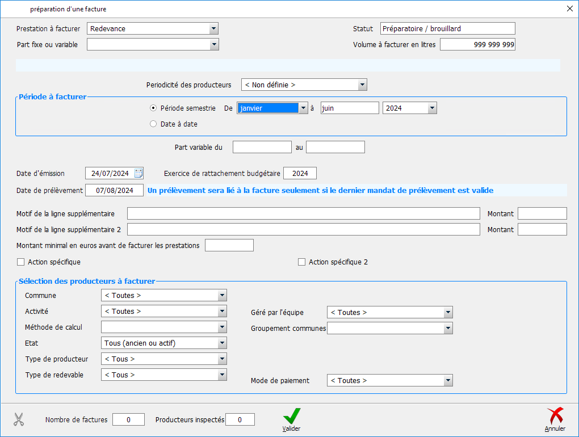
Task: Click the scissors icon at bottom left
Action: tap(19, 419)
